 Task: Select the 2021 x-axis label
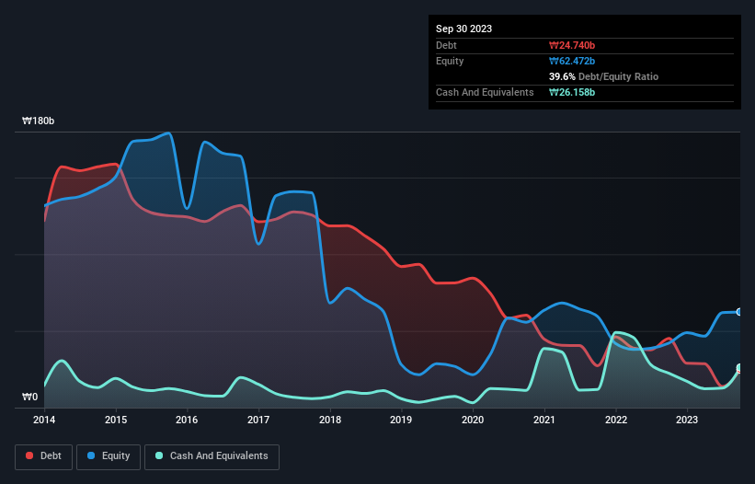544,420
